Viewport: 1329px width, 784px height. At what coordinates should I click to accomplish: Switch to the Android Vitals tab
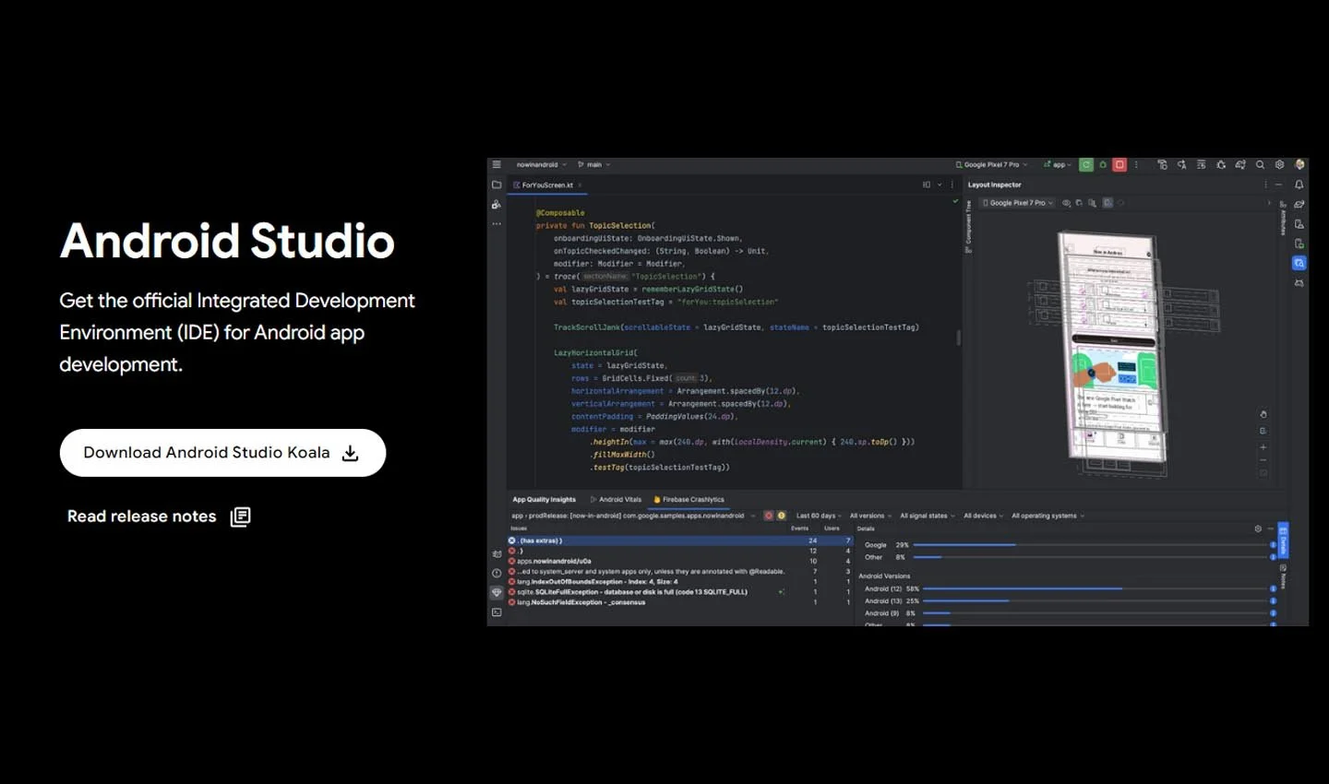[x=617, y=500]
